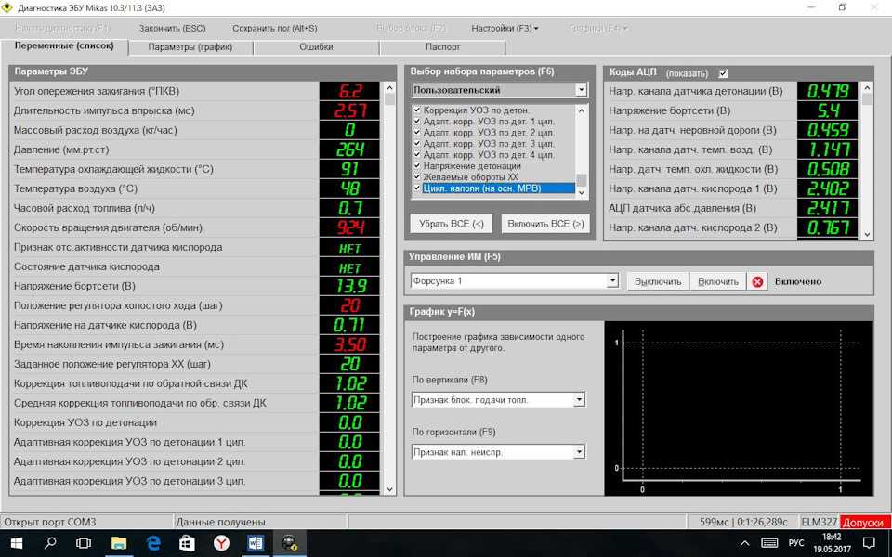The width and height of the screenshot is (892, 557).
Task: Click the 'Включить ВСЕ (>)' button
Action: [x=545, y=224]
